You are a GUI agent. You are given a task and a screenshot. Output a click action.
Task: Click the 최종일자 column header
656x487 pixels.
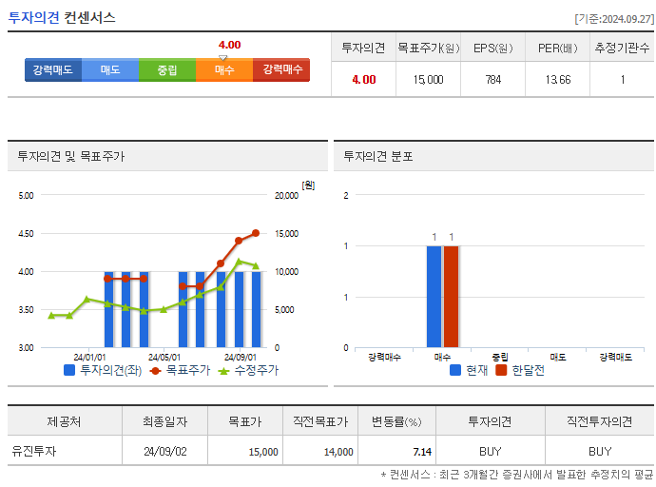164,421
